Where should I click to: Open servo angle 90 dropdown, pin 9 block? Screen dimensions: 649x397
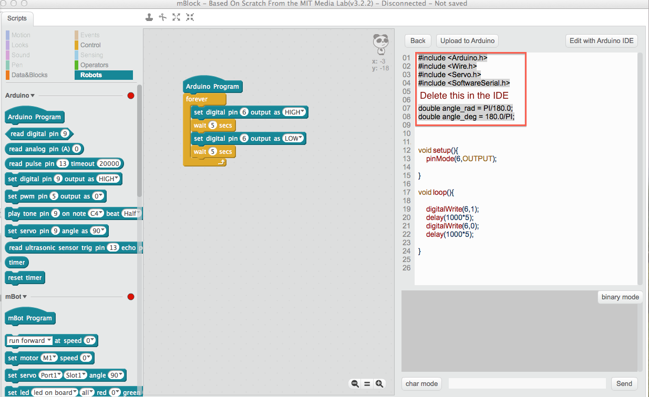point(98,231)
